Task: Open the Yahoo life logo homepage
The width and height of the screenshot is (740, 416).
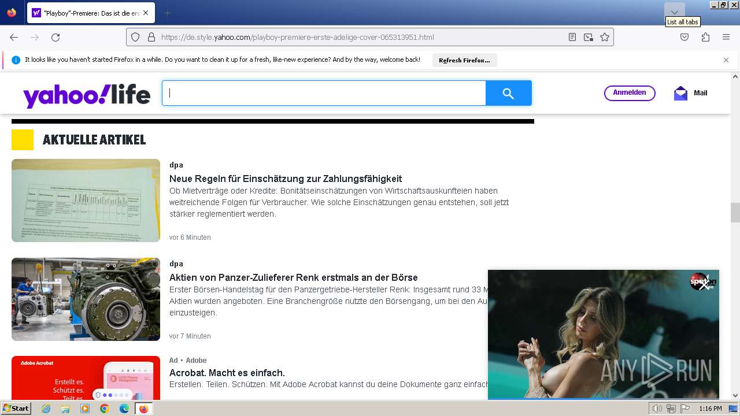Action: 87,95
